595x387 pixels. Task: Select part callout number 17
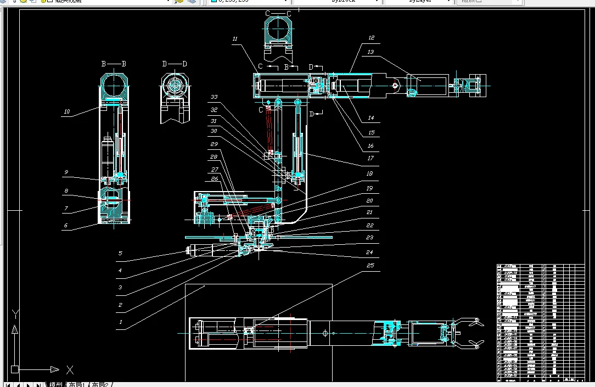tap(371, 158)
